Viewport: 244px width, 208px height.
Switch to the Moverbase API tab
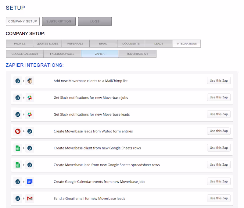pyautogui.click(x=137, y=54)
